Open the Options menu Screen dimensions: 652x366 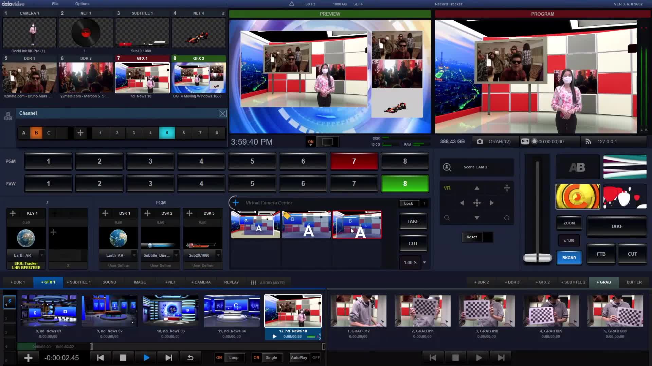tap(82, 4)
